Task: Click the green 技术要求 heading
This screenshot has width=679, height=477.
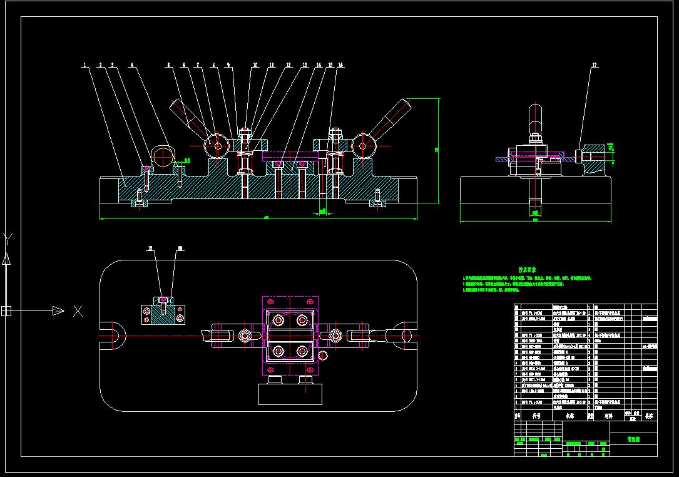Action: [x=528, y=270]
